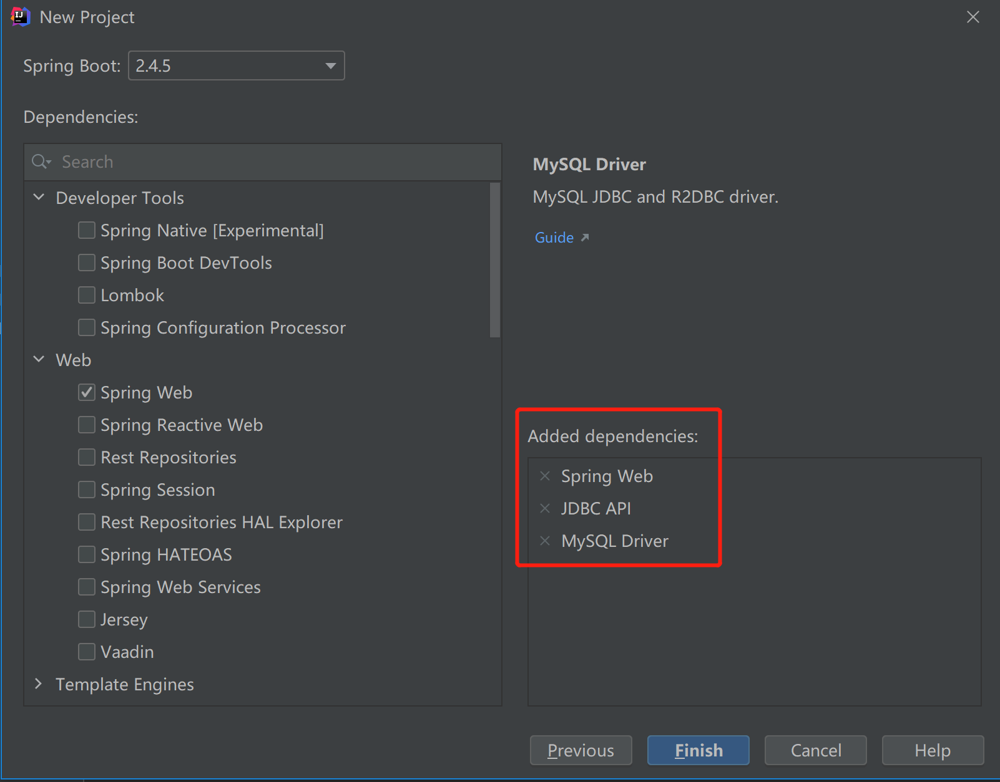This screenshot has height=782, width=1000.
Task: Click the search magnifier icon
Action: click(x=41, y=162)
